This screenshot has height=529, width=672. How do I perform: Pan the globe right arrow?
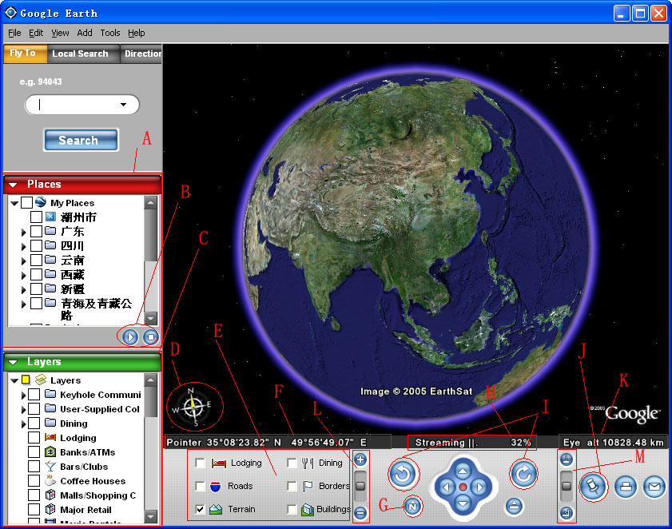coord(479,487)
